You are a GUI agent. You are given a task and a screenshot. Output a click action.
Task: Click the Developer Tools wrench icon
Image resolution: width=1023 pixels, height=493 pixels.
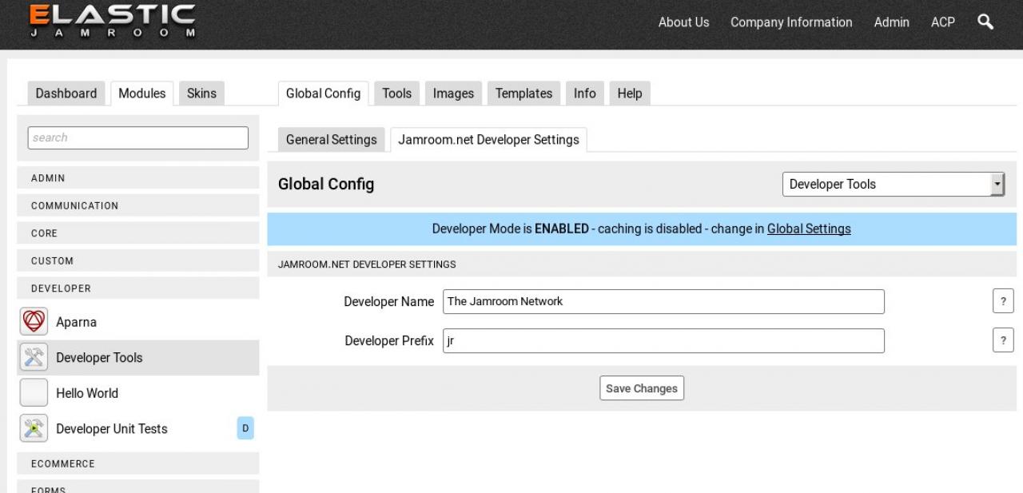click(34, 357)
